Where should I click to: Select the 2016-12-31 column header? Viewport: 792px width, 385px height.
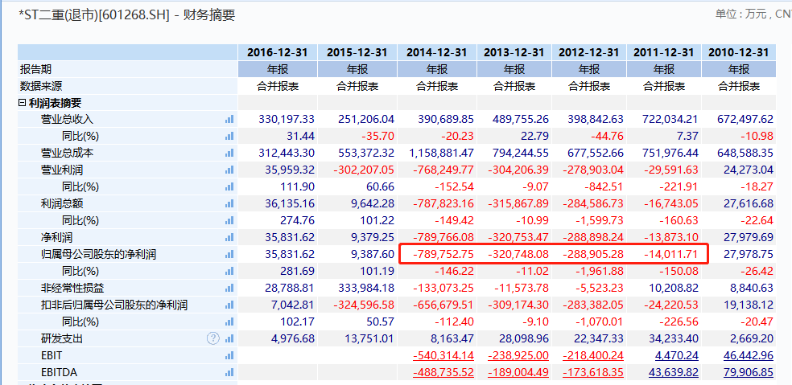pyautogui.click(x=278, y=52)
